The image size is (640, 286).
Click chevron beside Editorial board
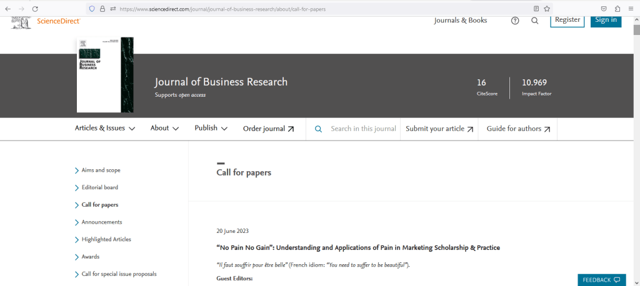(77, 188)
